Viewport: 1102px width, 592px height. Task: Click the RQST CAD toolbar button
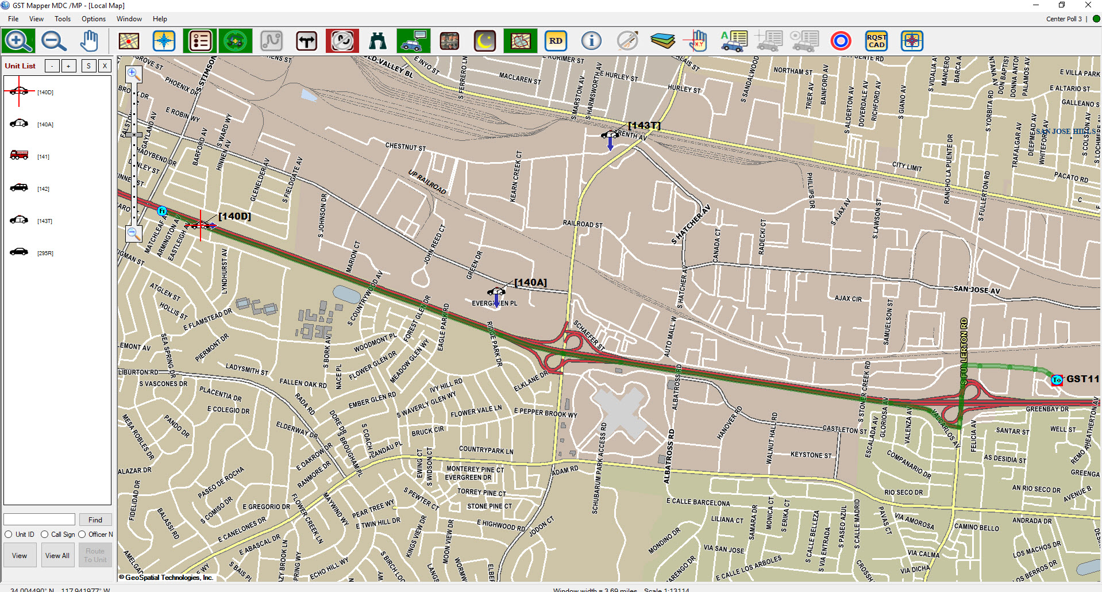pyautogui.click(x=876, y=41)
